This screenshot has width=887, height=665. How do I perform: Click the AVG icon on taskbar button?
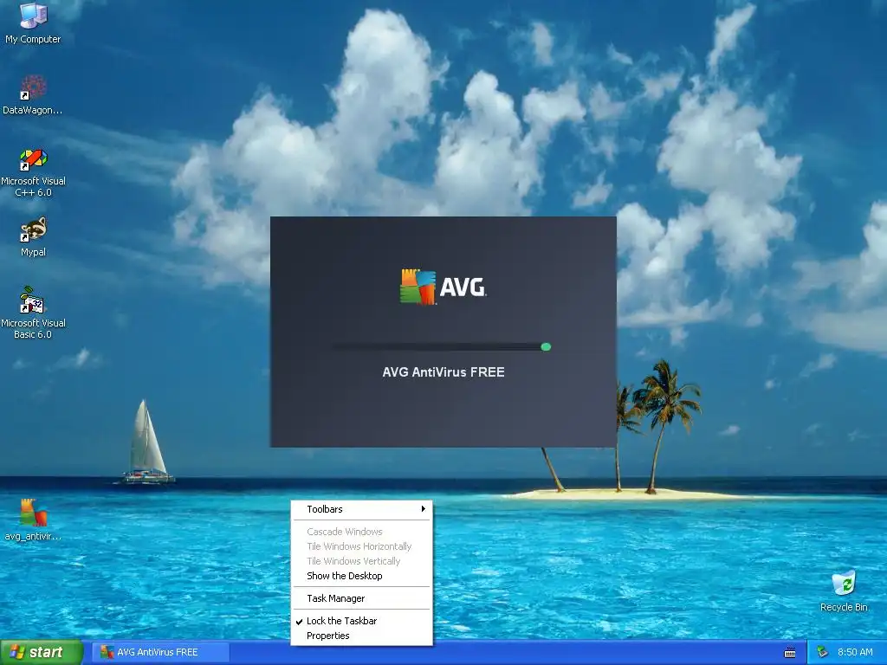(107, 652)
